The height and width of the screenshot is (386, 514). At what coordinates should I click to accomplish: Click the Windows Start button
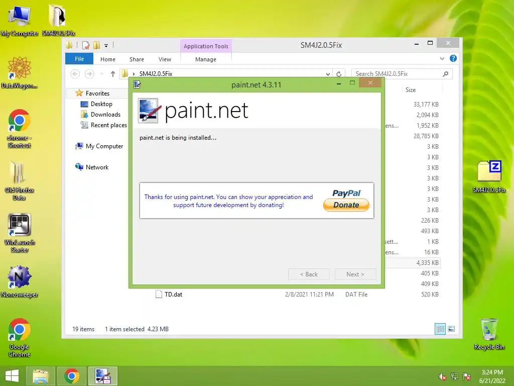click(x=12, y=376)
